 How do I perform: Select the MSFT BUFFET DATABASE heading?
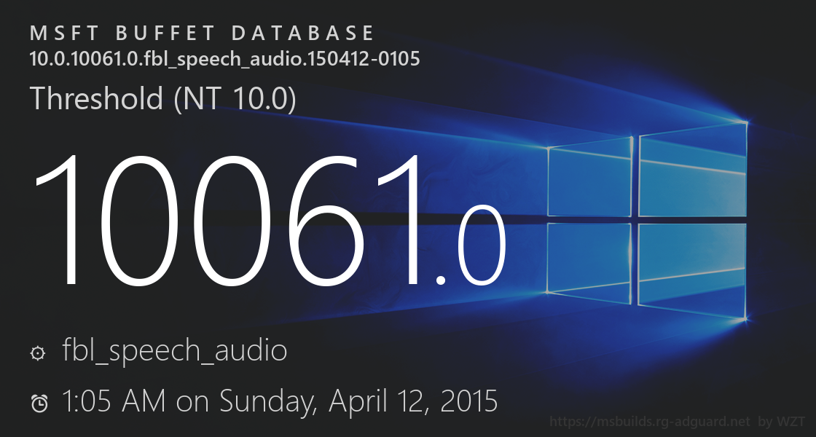203,34
